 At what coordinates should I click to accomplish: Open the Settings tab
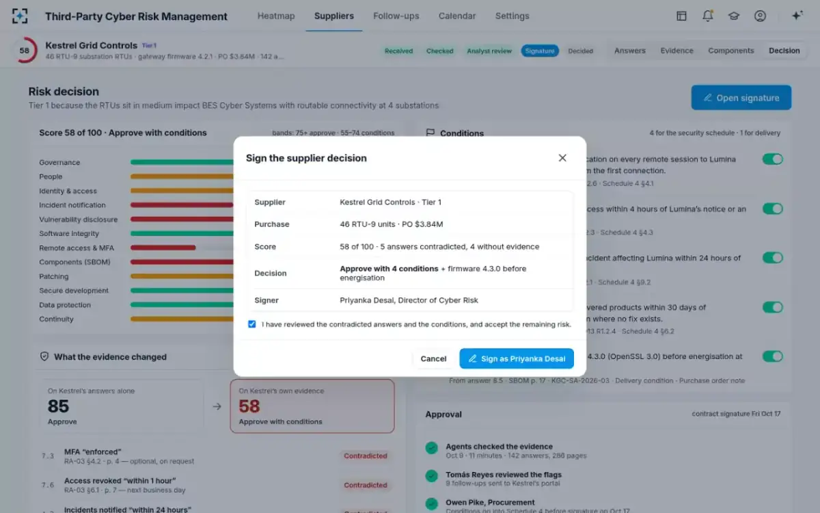pyautogui.click(x=512, y=16)
